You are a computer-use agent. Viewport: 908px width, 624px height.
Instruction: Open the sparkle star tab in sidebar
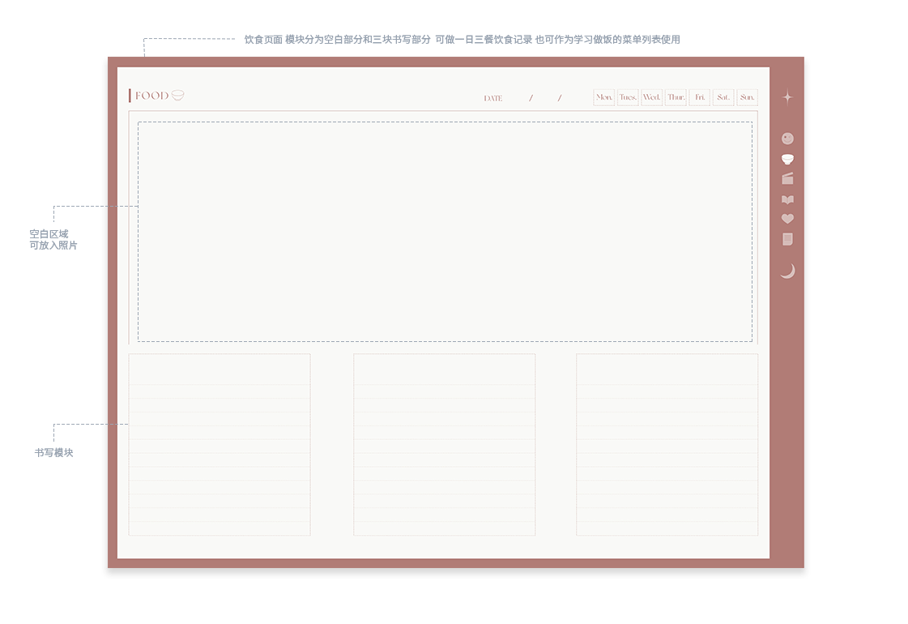[787, 97]
